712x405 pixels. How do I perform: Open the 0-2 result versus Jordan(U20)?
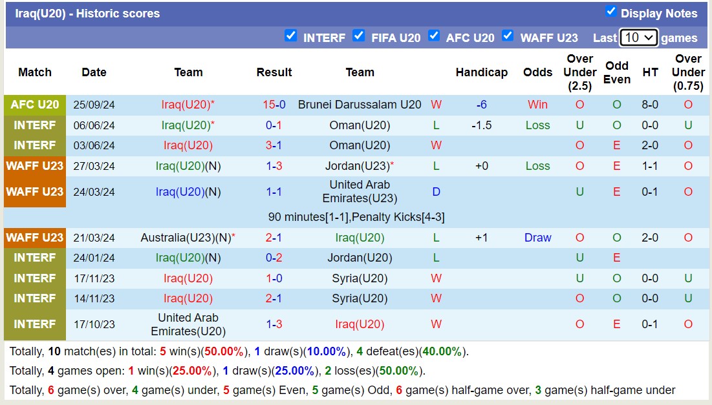click(x=274, y=258)
